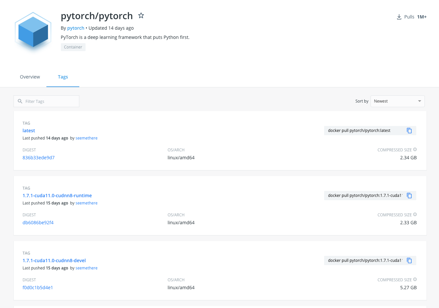Open the 1.7.1-cuda11.0-cudnn8-devel tag

(x=54, y=260)
